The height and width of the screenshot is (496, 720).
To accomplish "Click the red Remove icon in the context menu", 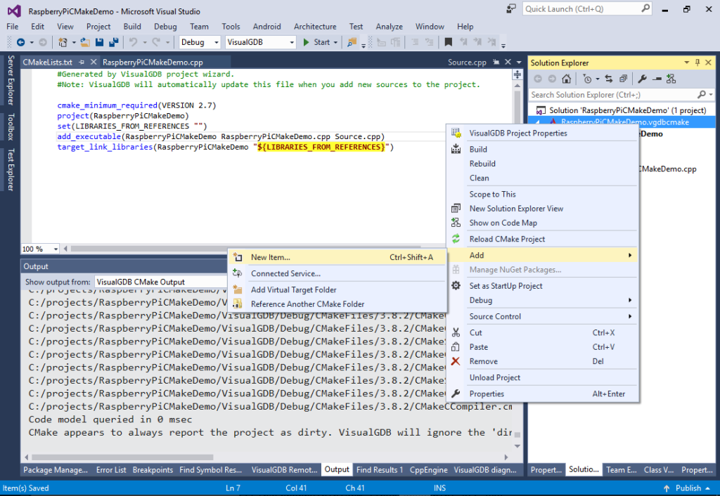I will pos(457,361).
